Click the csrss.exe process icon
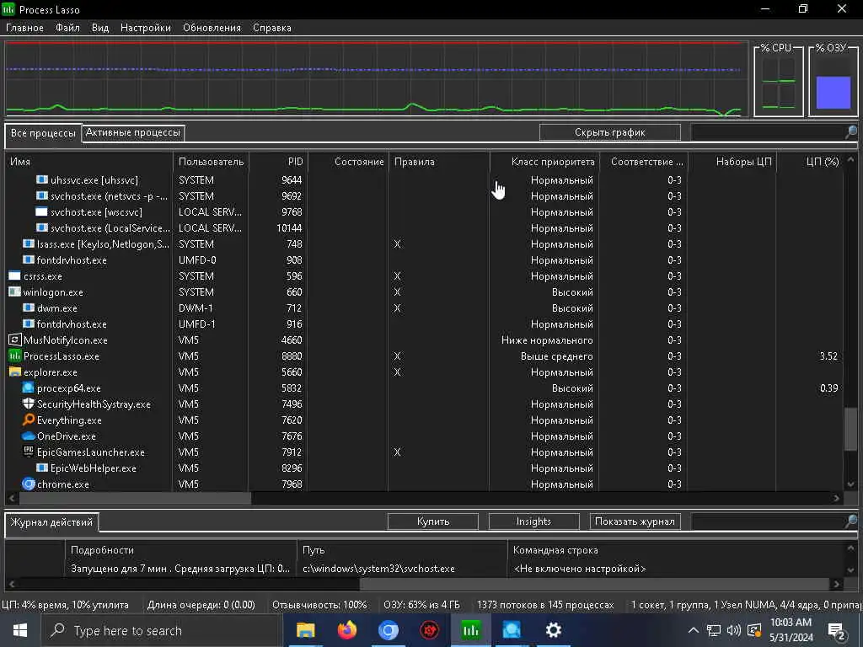This screenshot has width=863, height=647. (x=15, y=275)
